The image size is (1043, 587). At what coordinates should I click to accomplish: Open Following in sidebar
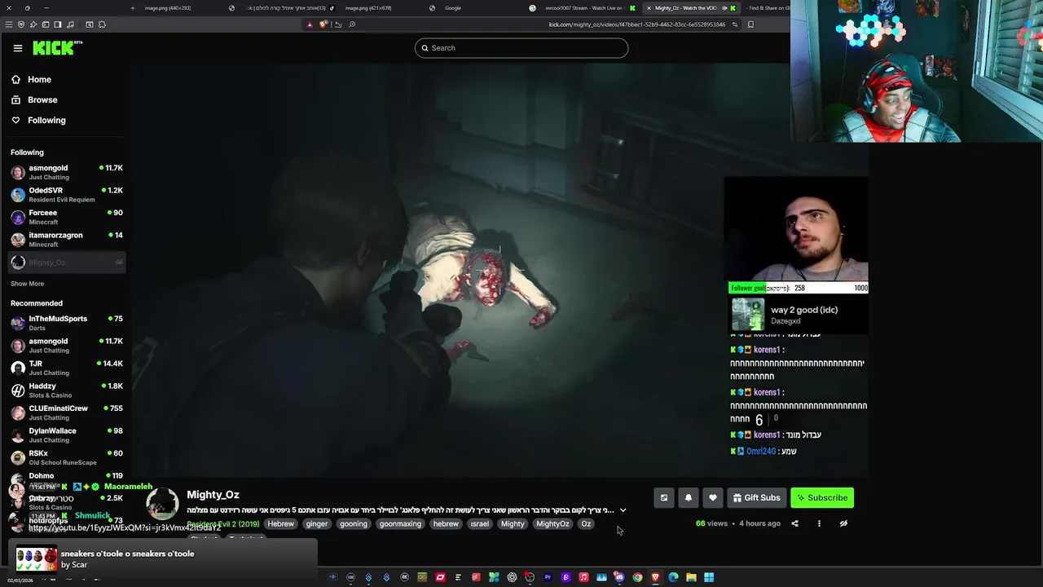[x=46, y=120]
